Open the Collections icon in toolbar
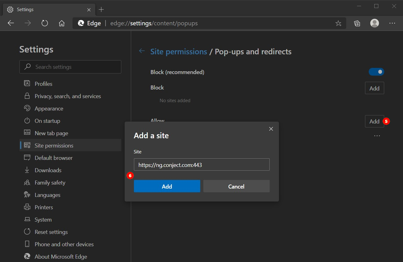The image size is (403, 262). pos(357,23)
